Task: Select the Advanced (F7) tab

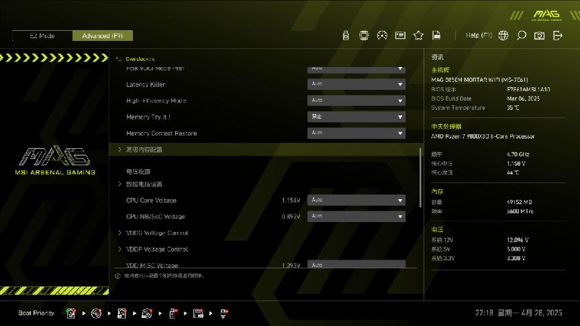Action: [103, 36]
